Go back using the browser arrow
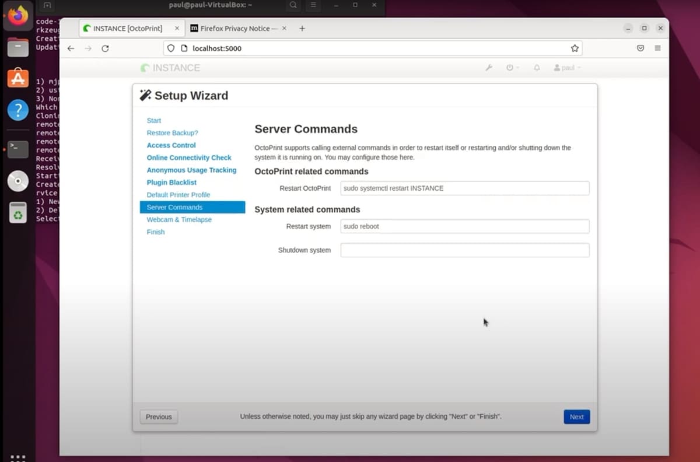This screenshot has width=700, height=462. (71, 48)
